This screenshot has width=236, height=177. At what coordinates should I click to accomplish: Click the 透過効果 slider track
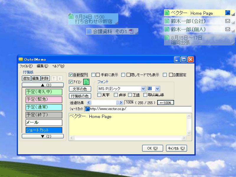105,103
